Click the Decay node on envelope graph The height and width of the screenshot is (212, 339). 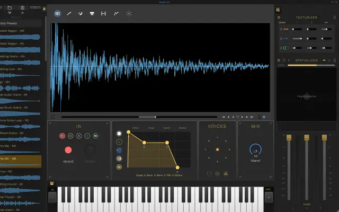[x=144, y=143]
